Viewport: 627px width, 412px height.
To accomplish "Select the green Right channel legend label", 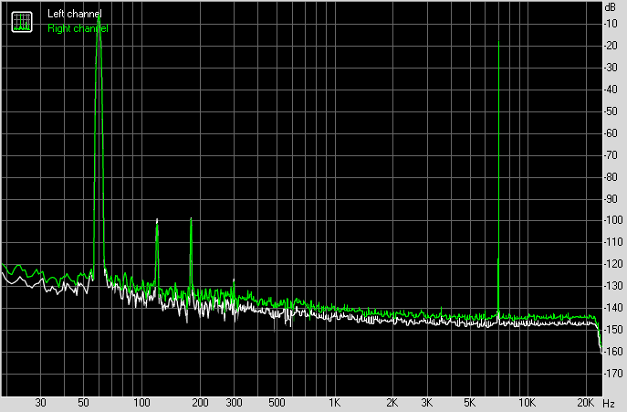I will (x=77, y=28).
